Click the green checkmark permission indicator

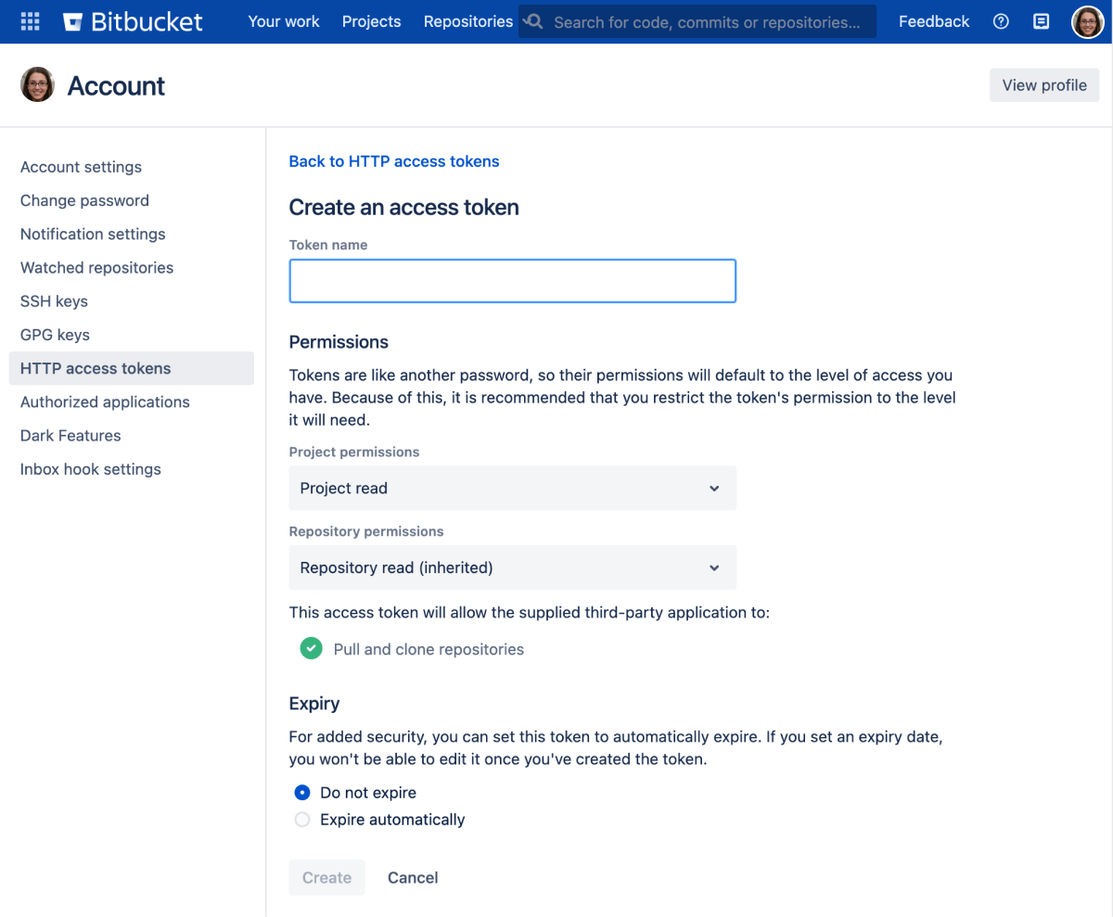pos(311,648)
